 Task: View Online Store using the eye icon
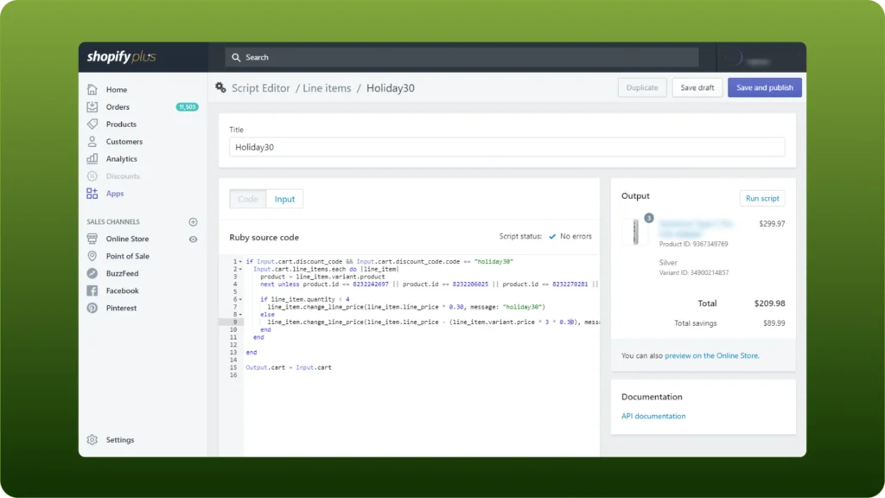click(x=193, y=239)
